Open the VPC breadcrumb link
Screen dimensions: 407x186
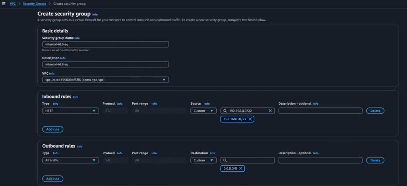pyautogui.click(x=13, y=4)
